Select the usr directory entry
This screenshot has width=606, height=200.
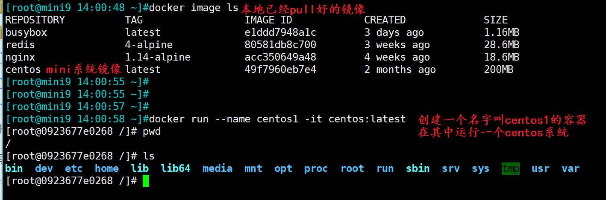click(541, 168)
